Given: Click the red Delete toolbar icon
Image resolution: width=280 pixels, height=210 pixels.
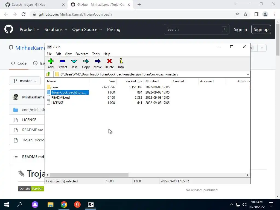Looking at the screenshot, I should [109, 61].
